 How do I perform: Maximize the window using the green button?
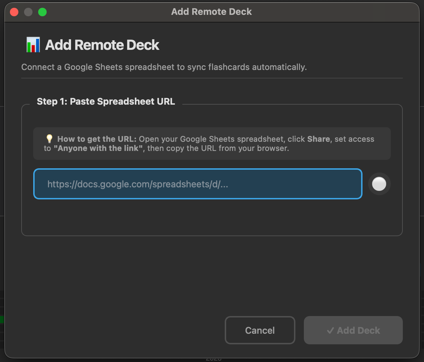(42, 12)
